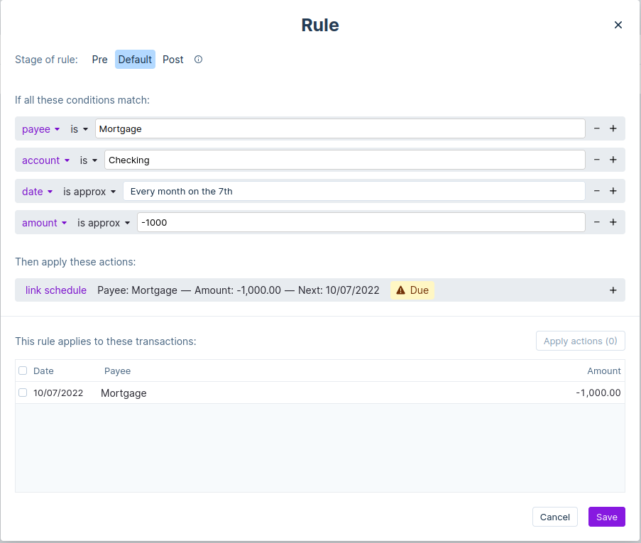This screenshot has height=543, width=641.
Task: Remove the amount condition row
Action: (x=596, y=222)
